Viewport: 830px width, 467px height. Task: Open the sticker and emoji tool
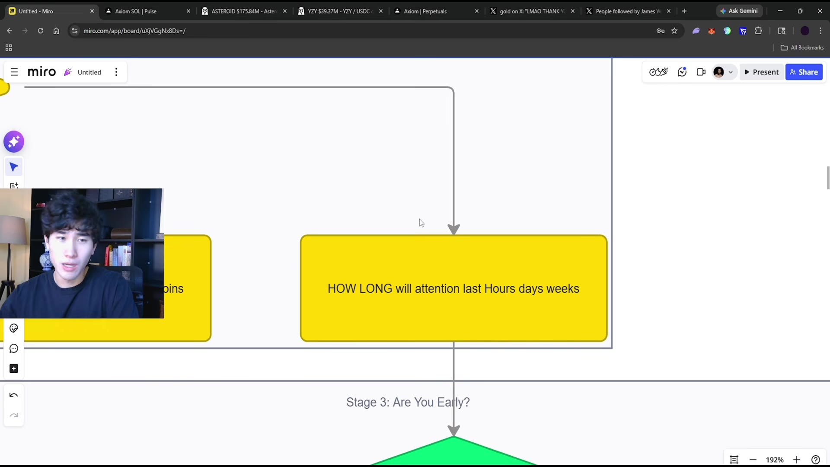coord(14,328)
